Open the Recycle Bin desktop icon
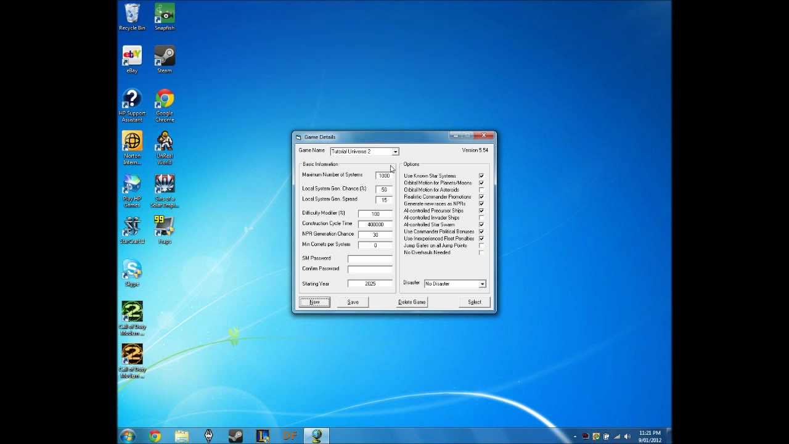This screenshot has height=444, width=789. 132,17
